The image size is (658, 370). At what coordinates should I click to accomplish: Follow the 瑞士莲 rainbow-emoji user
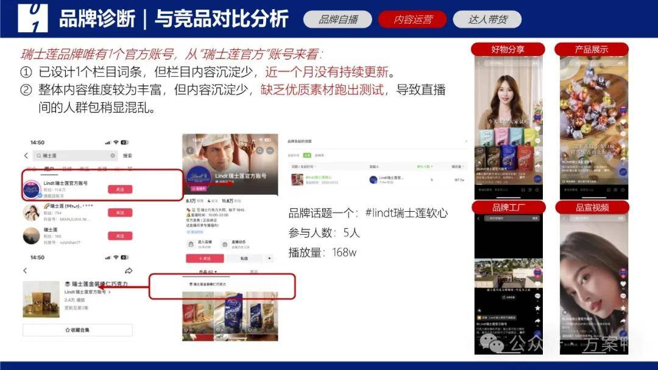coord(120,212)
